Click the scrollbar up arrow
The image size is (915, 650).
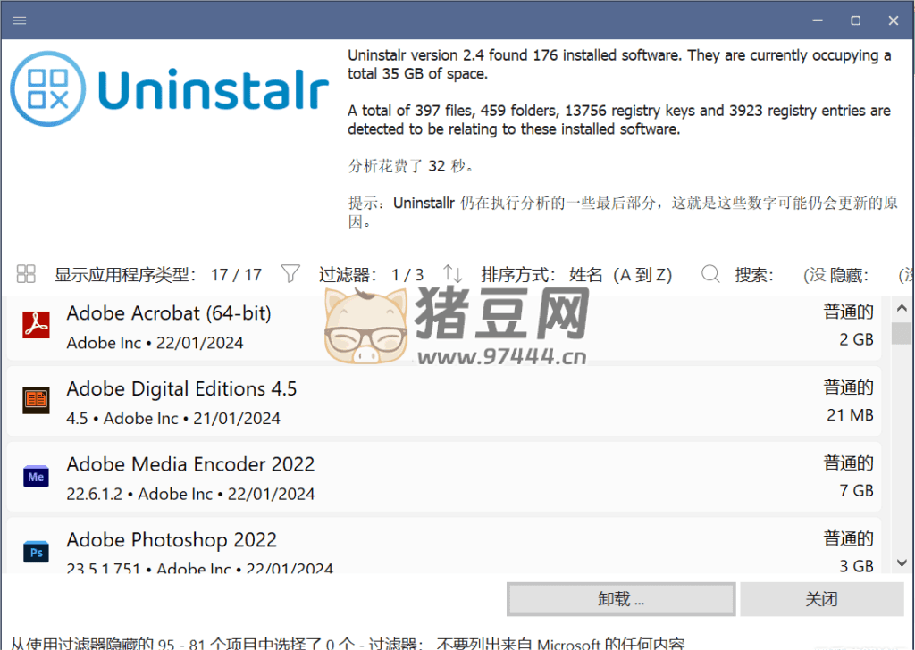902,308
